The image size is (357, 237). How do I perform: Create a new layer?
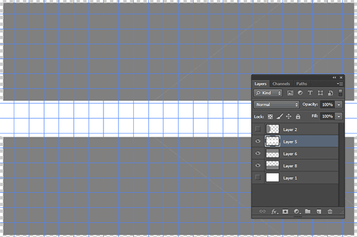pos(319,211)
